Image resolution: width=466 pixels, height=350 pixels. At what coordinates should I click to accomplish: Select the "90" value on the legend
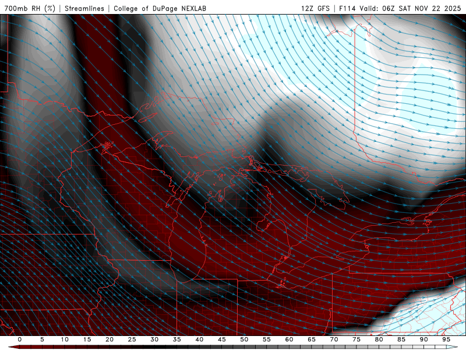tap(424, 339)
